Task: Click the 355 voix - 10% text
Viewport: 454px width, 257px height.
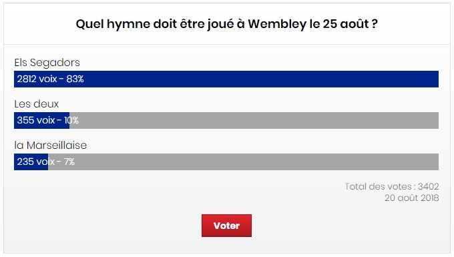Action: pyautogui.click(x=48, y=120)
